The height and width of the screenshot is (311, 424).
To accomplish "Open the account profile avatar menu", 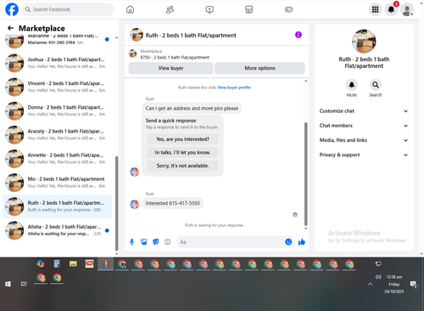I will point(407,9).
